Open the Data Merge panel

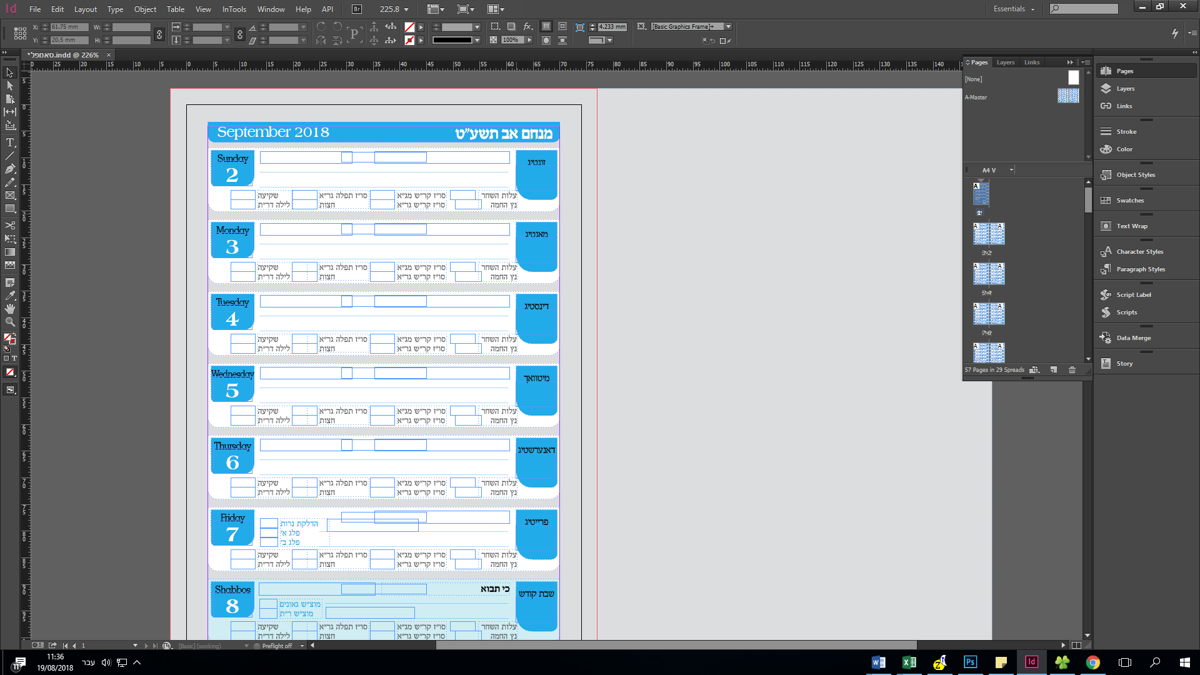click(x=1133, y=338)
